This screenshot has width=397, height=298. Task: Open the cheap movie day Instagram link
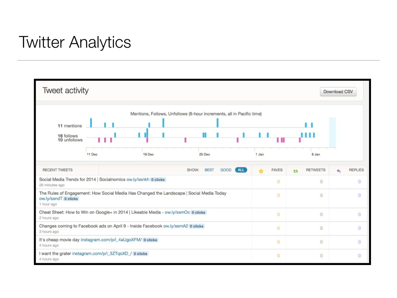tap(111, 240)
